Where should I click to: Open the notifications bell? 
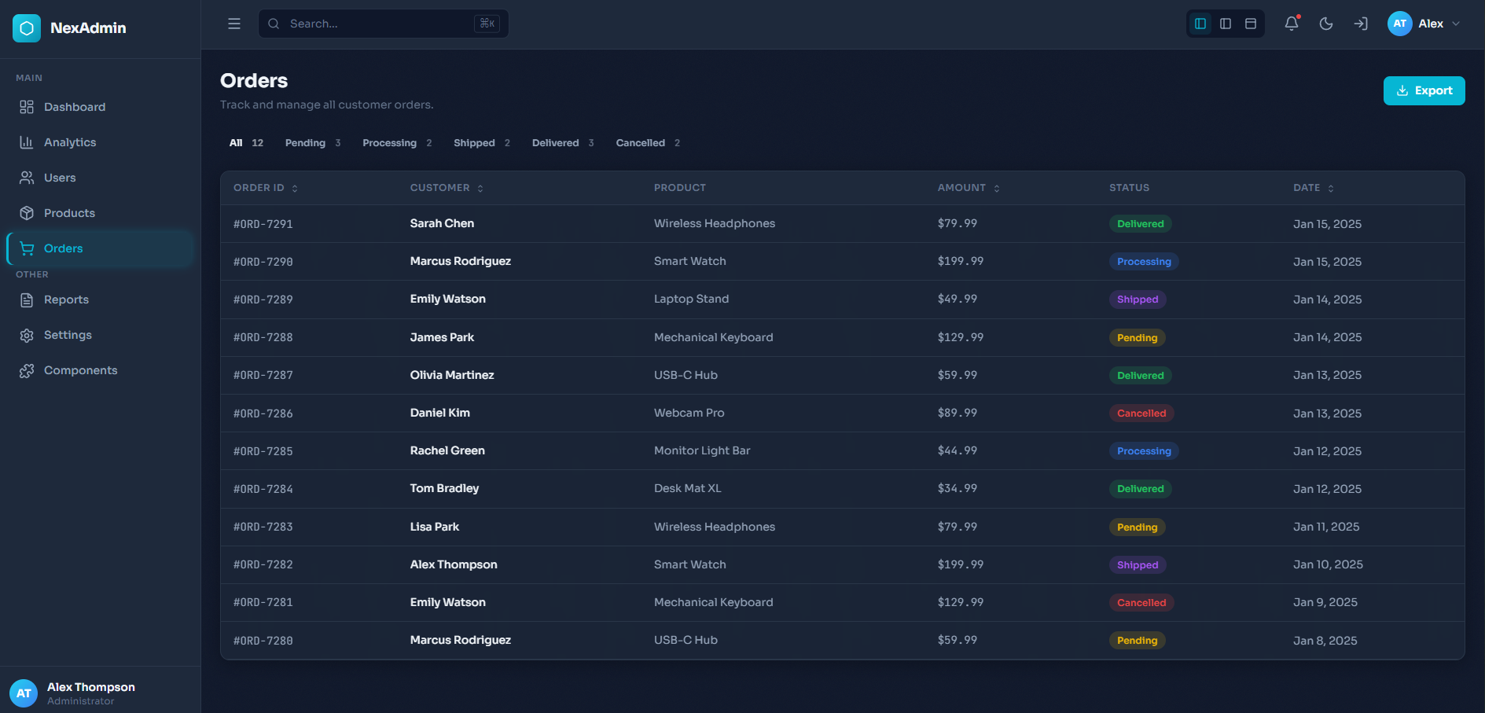tap(1291, 24)
